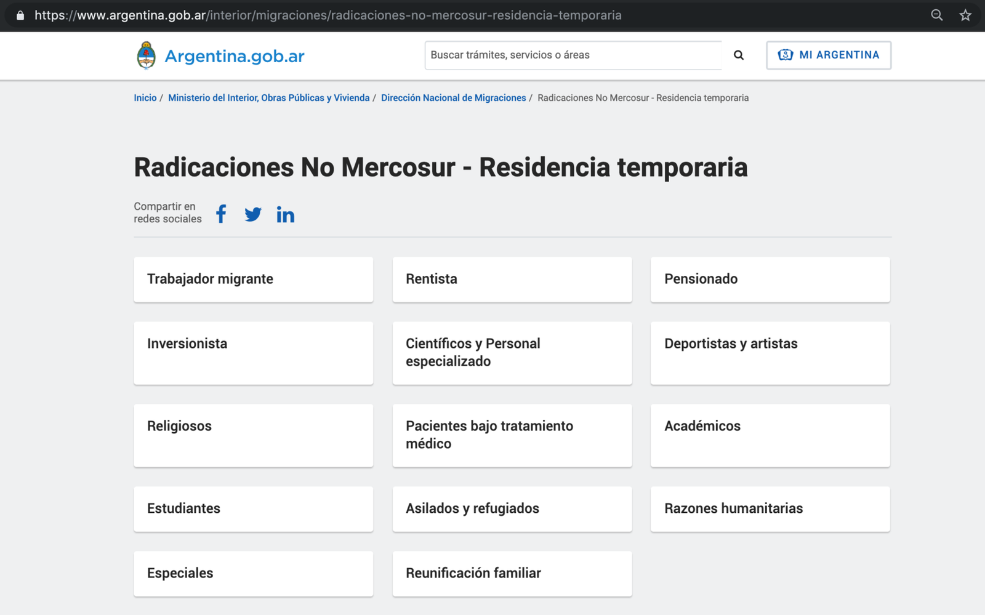
Task: Focus the Buscar trámites search field
Action: [x=573, y=55]
